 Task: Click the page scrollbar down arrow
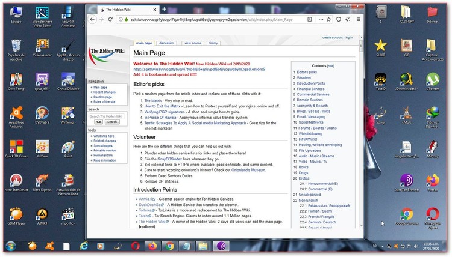tap(361, 226)
